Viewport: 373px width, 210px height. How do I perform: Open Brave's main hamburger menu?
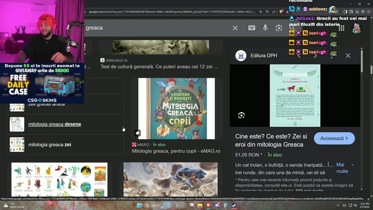(369, 12)
